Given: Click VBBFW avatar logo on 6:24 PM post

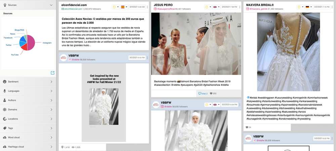Looking at the screenshot, I should pos(156,105).
